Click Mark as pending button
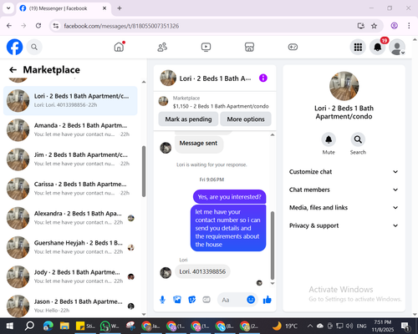Viewport: 418px width, 334px height. 188,119
